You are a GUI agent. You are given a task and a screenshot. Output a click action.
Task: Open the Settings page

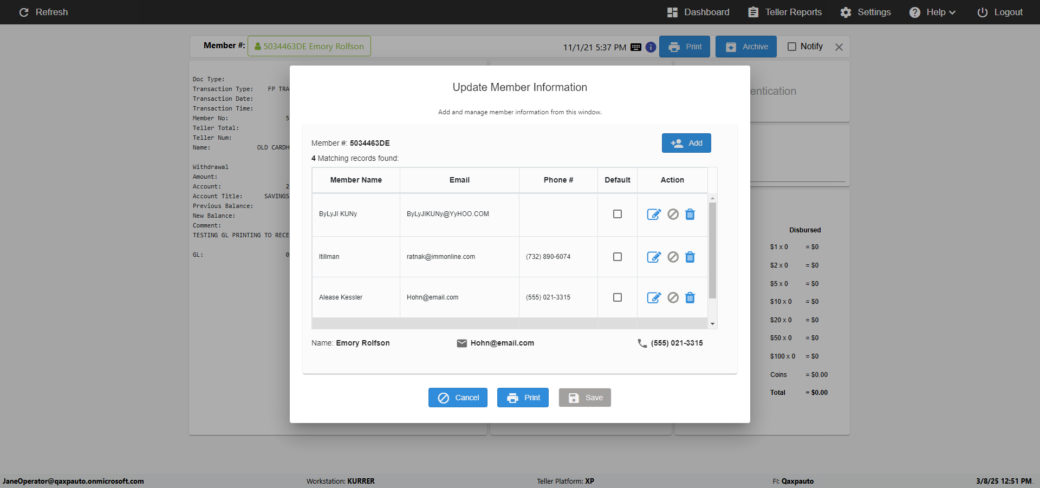[x=866, y=12]
